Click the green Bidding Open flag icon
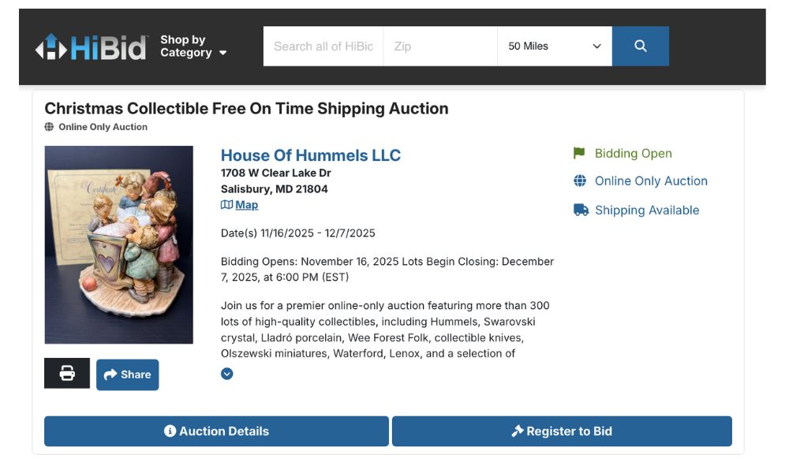This screenshot has width=789, height=473. click(579, 153)
